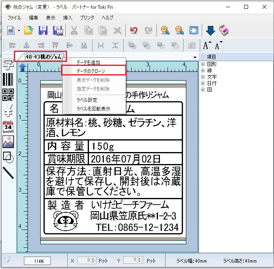Increase font size with large A icon
274x269 pixels.
(x=207, y=45)
